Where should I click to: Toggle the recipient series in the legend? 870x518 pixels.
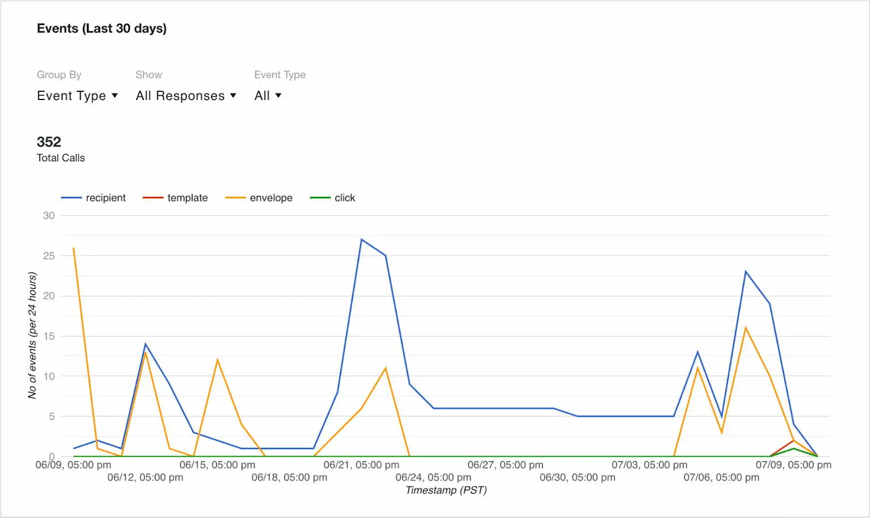click(105, 197)
